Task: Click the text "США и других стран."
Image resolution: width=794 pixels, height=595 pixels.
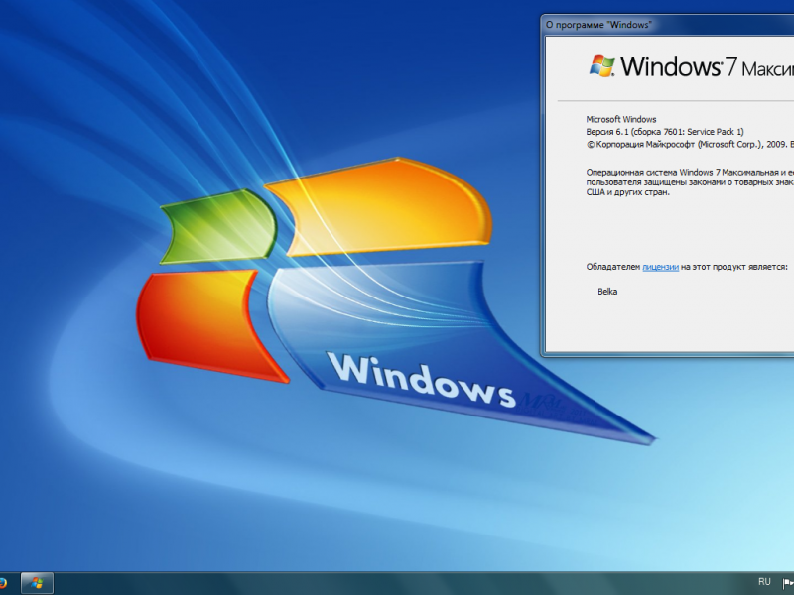Action: coord(628,192)
